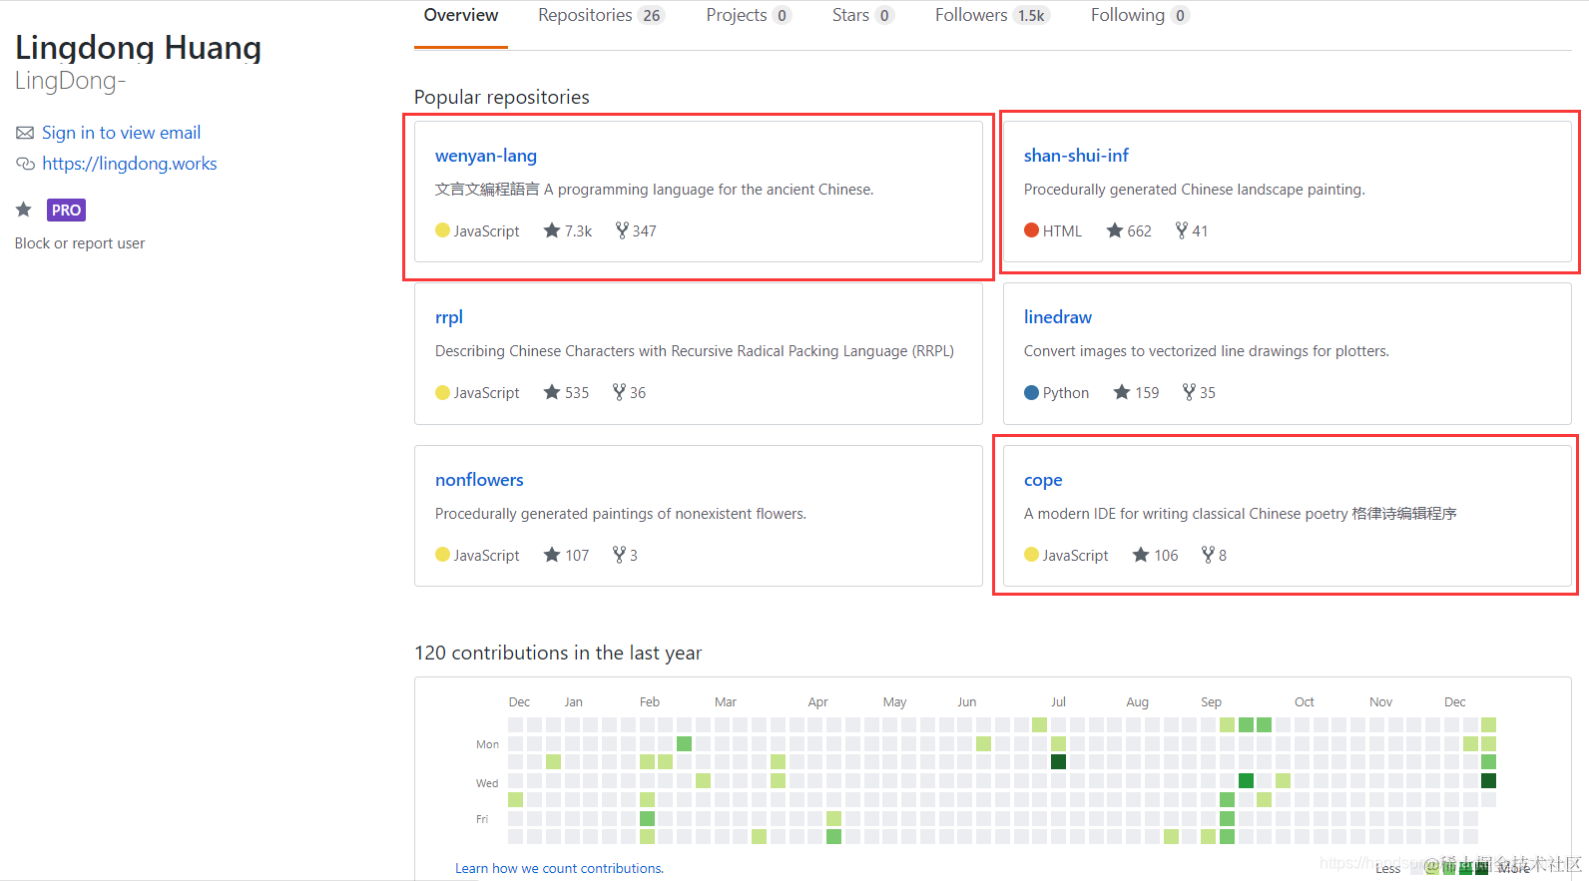Image resolution: width=1589 pixels, height=881 pixels.
Task: Click the star icon next to the PRO badge
Action: pyautogui.click(x=24, y=210)
